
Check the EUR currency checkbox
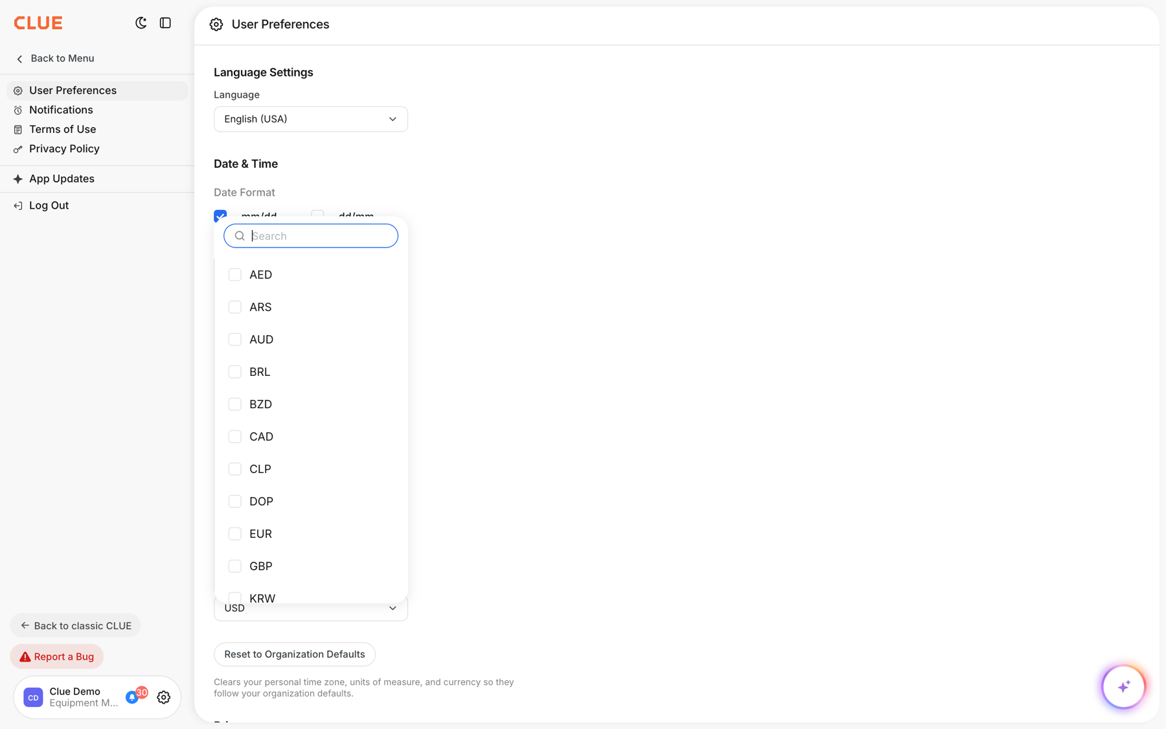coord(235,534)
